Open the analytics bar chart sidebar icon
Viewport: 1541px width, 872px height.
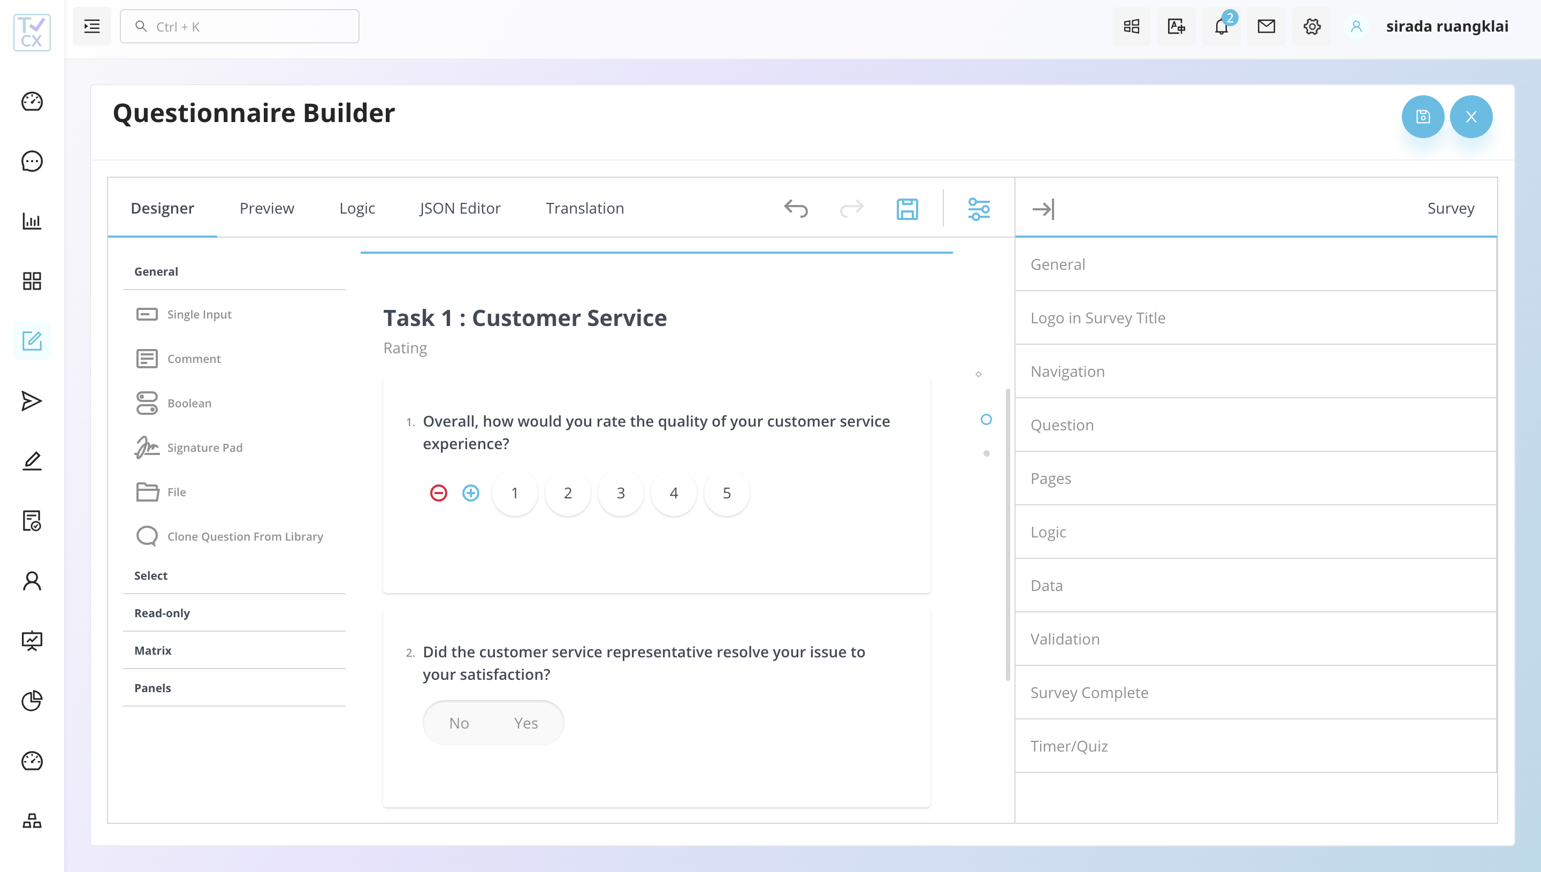[x=31, y=221]
